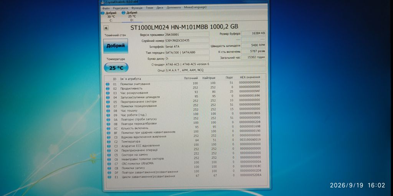393x196 pixels.
Task: Click status icon of C7 CRC-помилки UltraDMA
Action: point(109,164)
